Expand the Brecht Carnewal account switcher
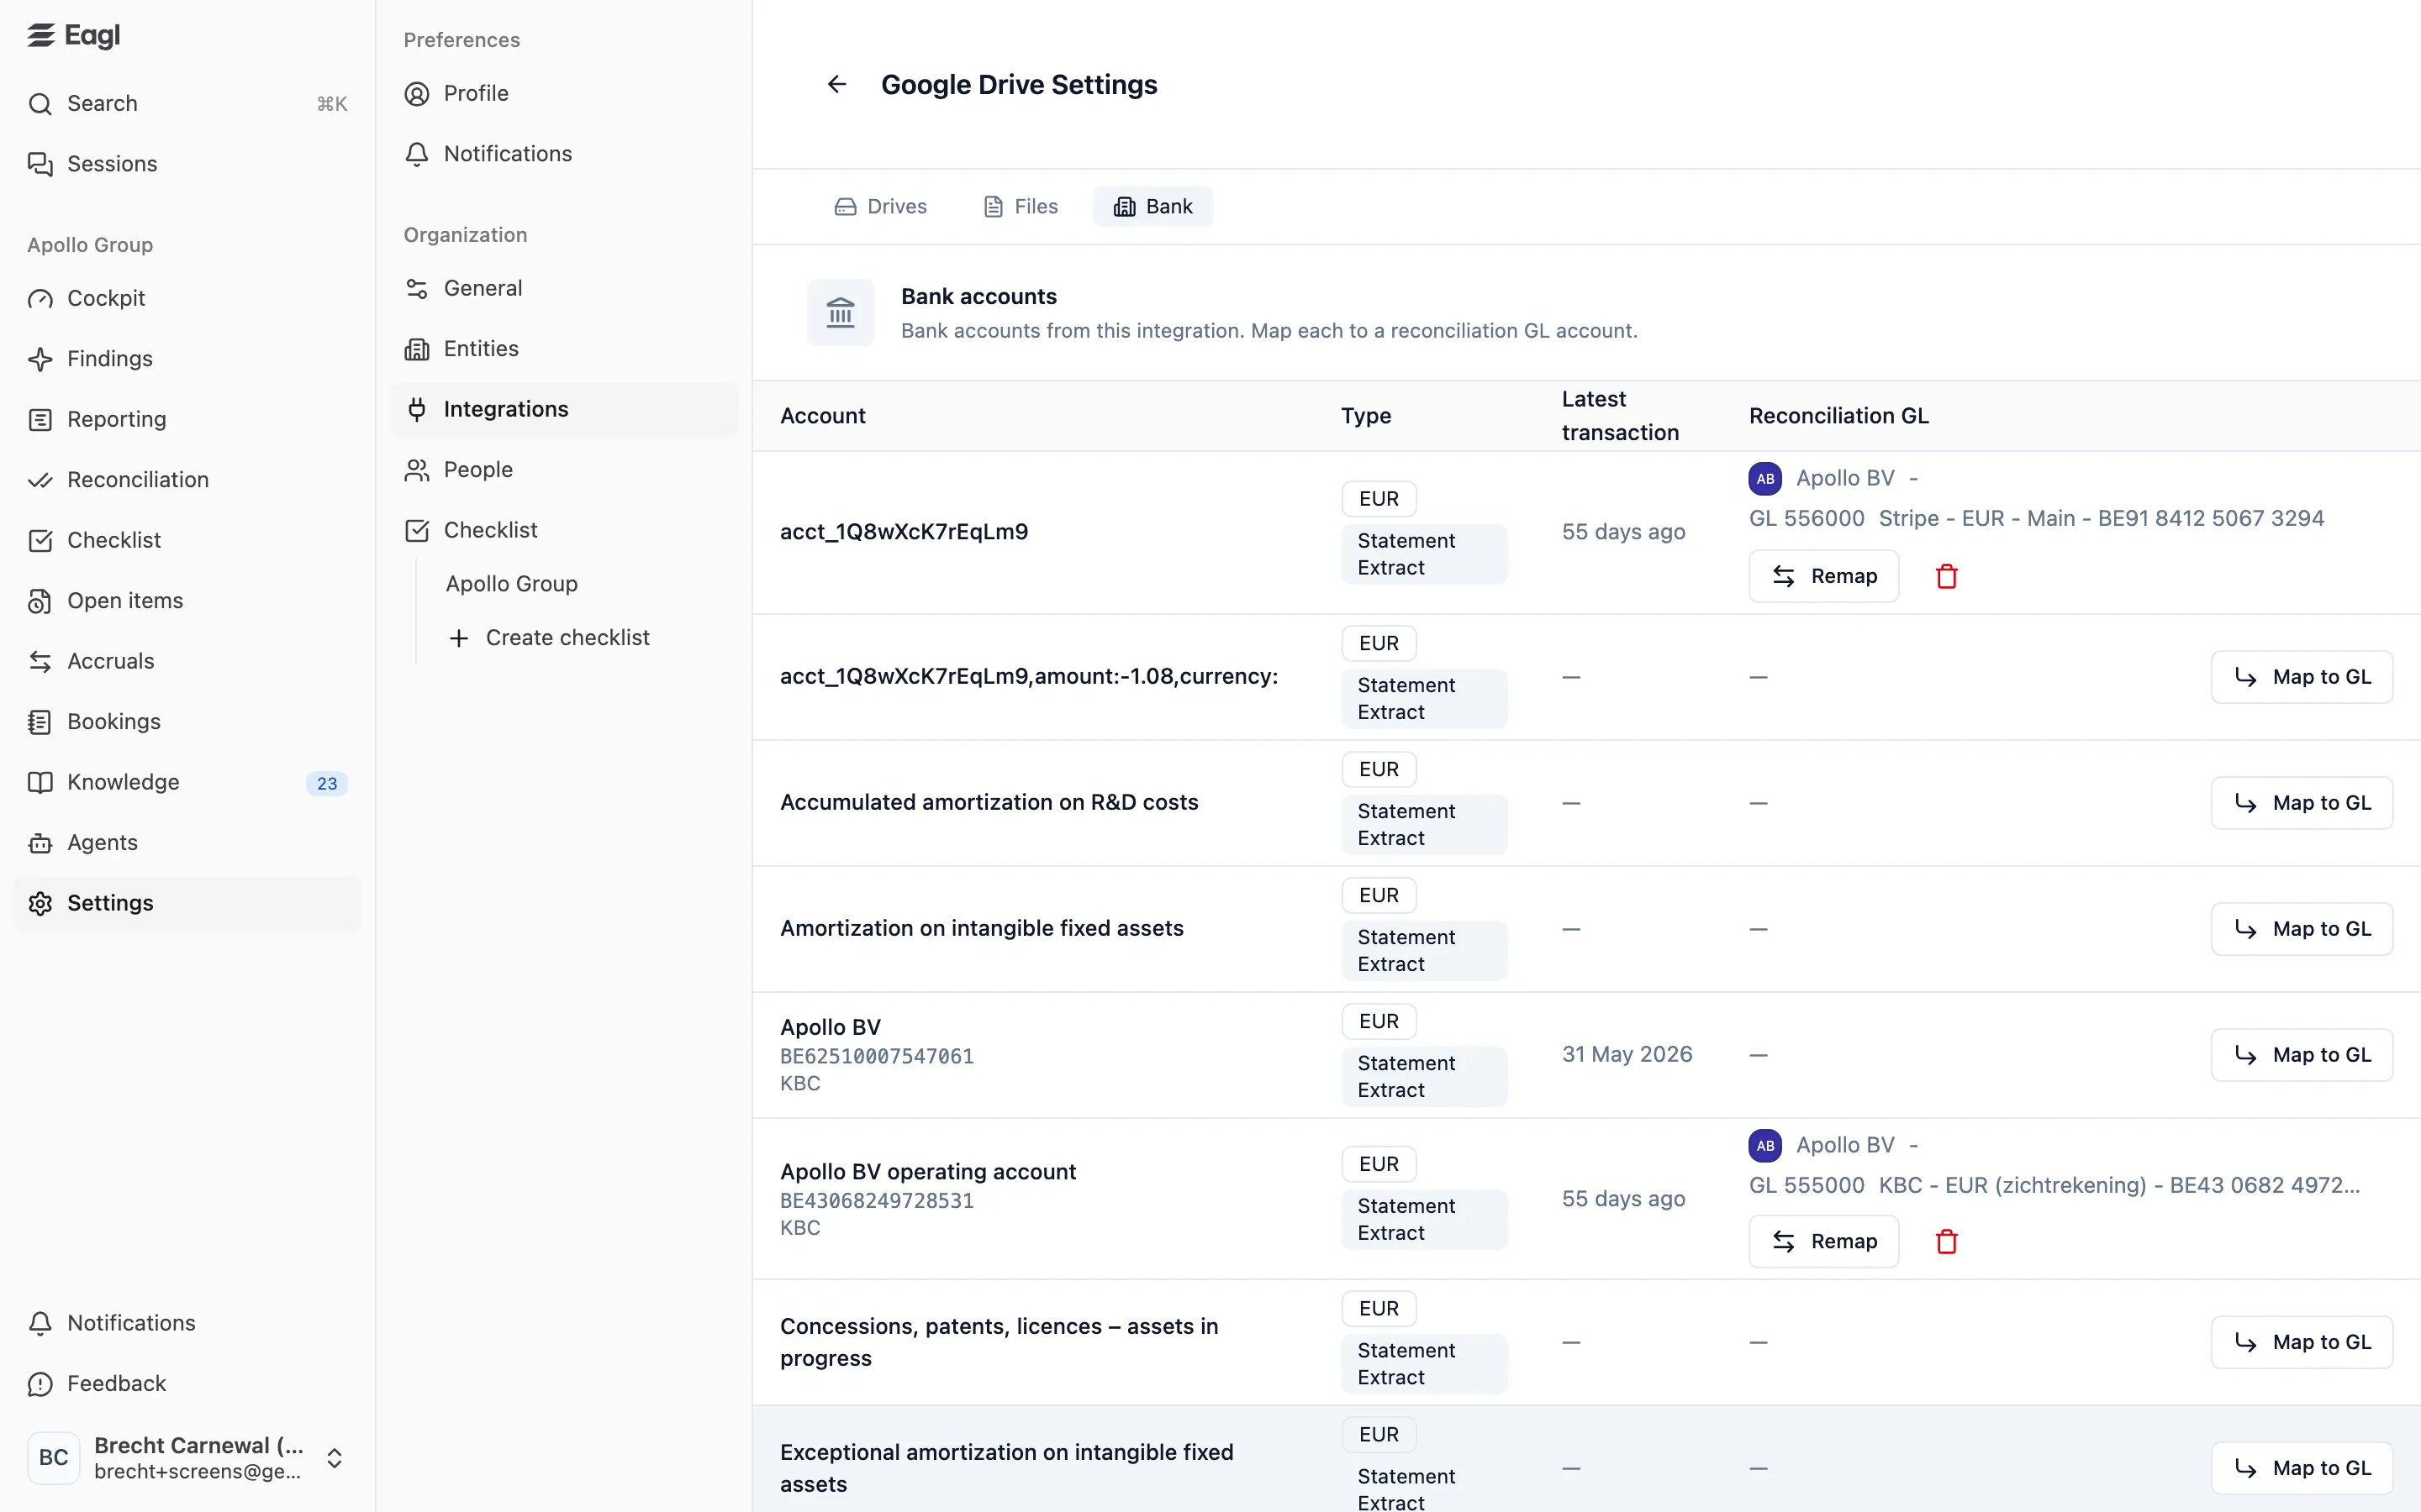The image size is (2421, 1512). point(187,1458)
